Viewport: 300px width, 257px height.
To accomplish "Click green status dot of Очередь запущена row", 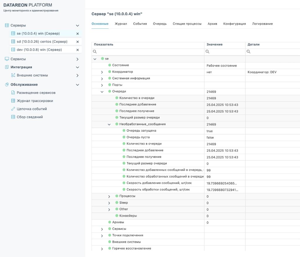I will [124, 131].
